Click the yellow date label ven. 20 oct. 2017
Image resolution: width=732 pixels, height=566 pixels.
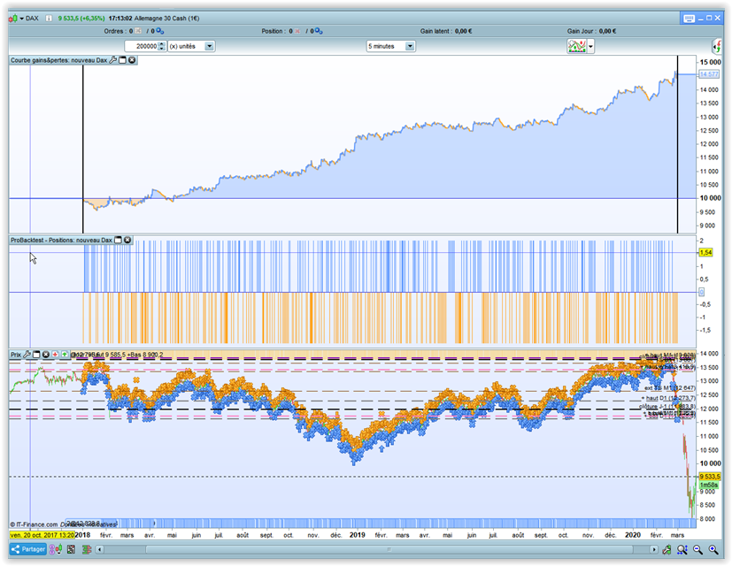[42, 535]
